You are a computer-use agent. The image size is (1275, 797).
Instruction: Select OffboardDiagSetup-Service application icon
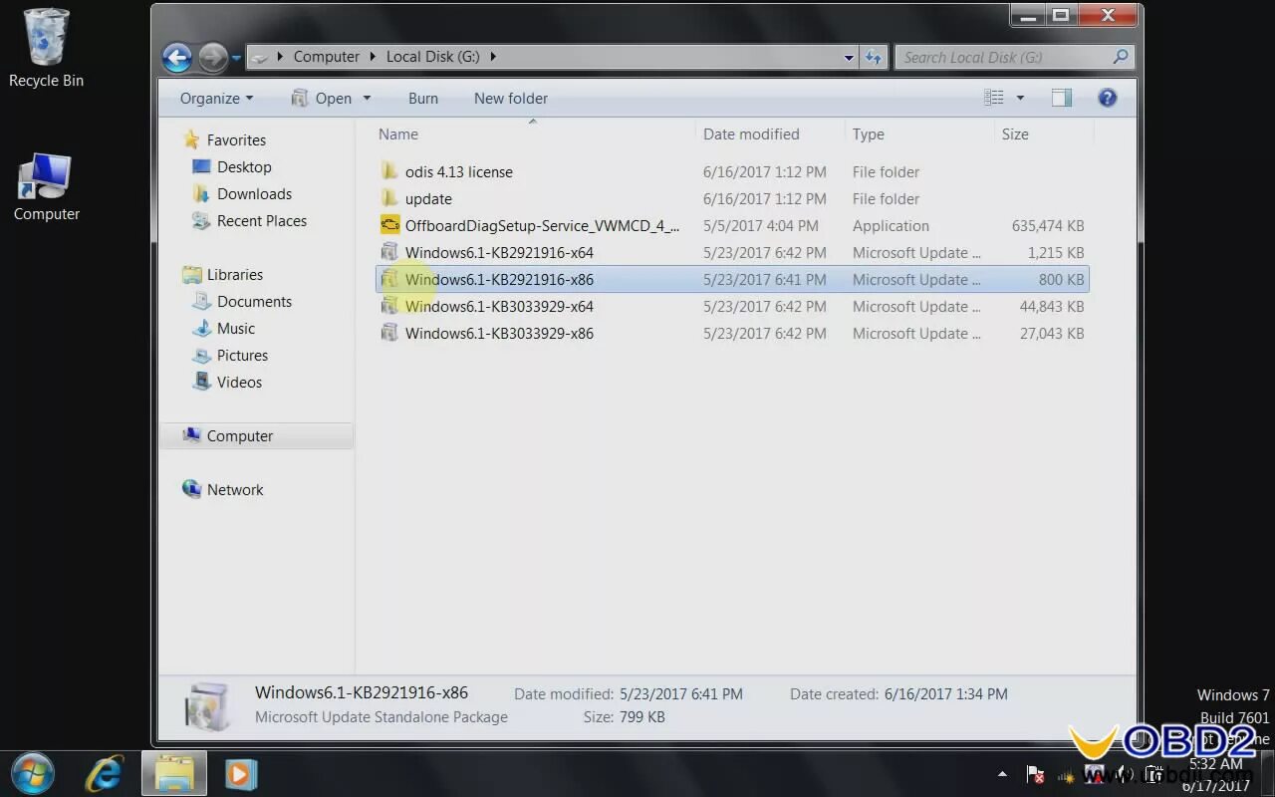click(x=389, y=225)
